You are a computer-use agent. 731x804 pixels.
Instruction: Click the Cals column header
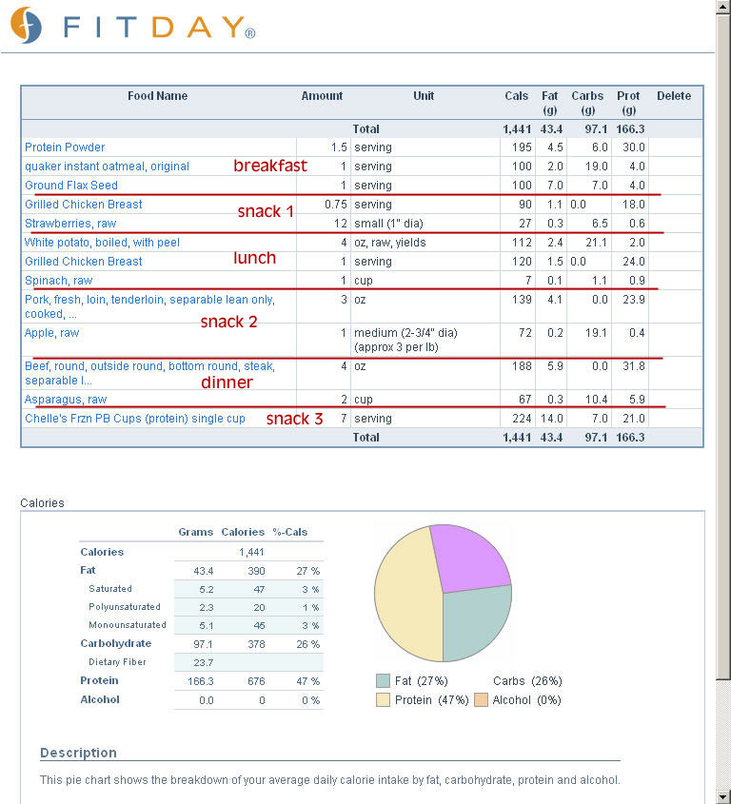[x=516, y=96]
